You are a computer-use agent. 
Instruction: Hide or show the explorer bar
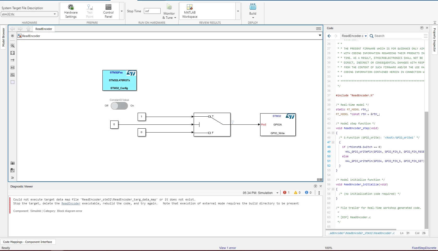(x=13, y=36)
